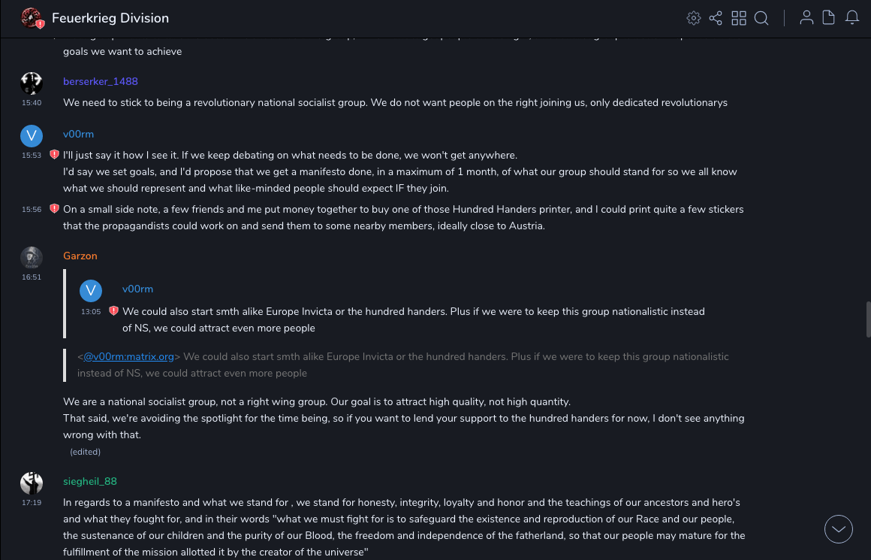This screenshot has width=871, height=560.
Task: Open the four-square apps grid icon
Action: (739, 18)
